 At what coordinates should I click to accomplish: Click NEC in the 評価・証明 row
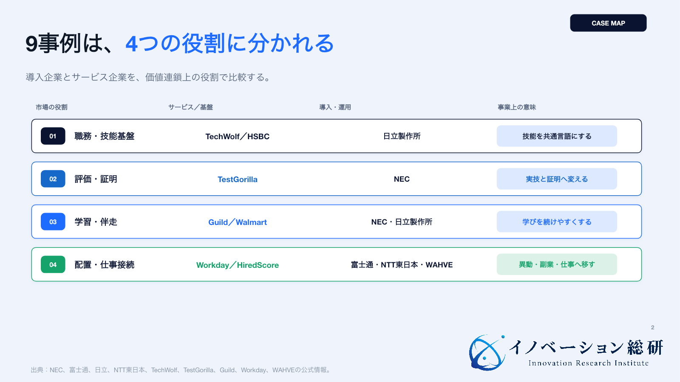pos(402,179)
